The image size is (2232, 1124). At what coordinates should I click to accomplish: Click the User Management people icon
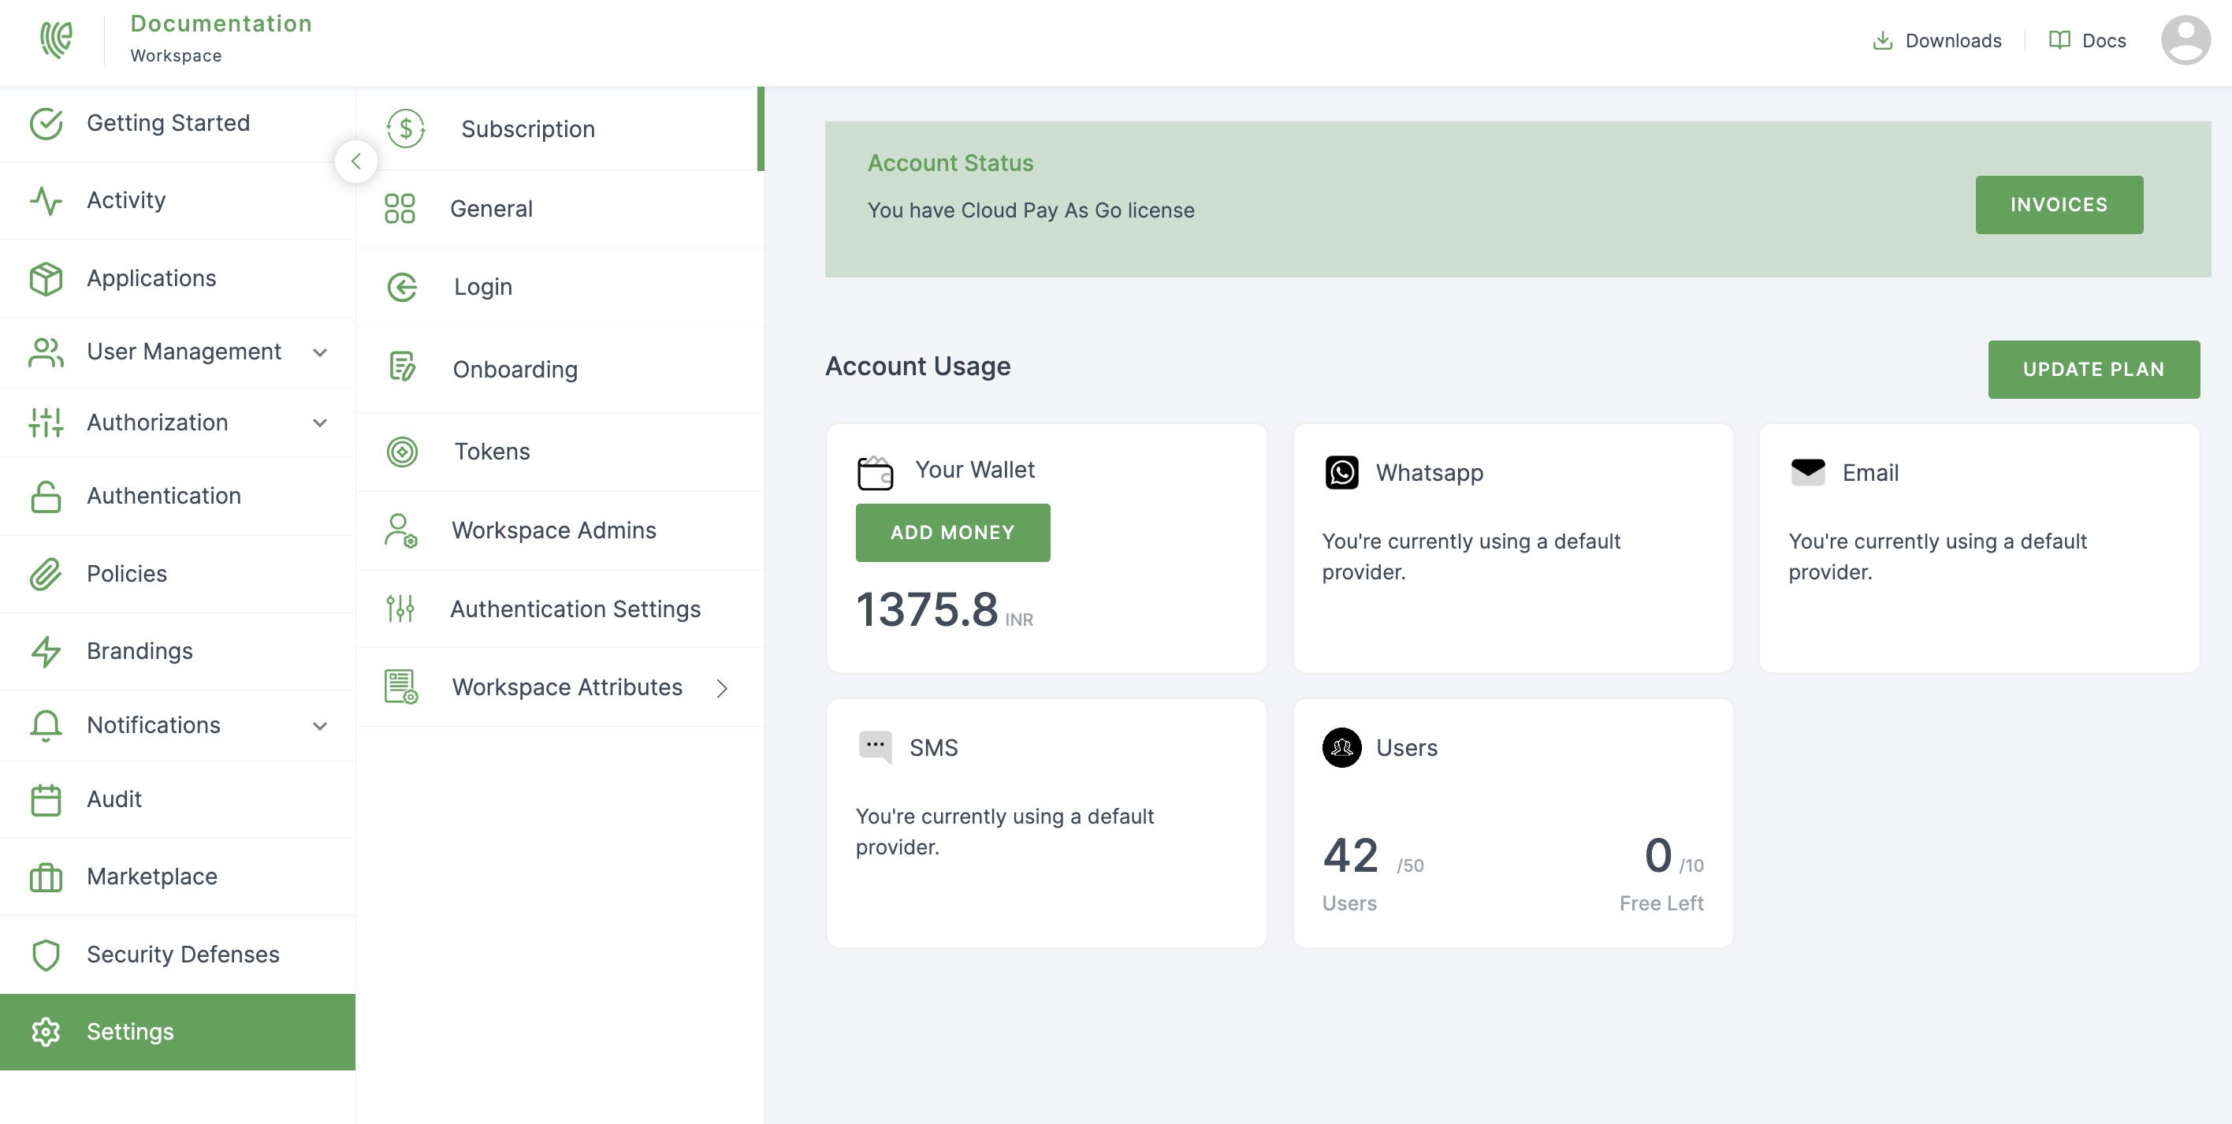click(x=46, y=352)
